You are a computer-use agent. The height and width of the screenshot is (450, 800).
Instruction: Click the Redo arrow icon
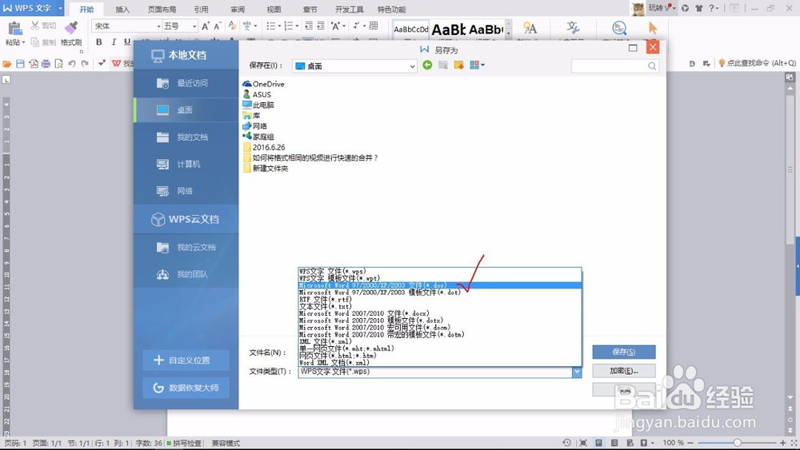85,64
